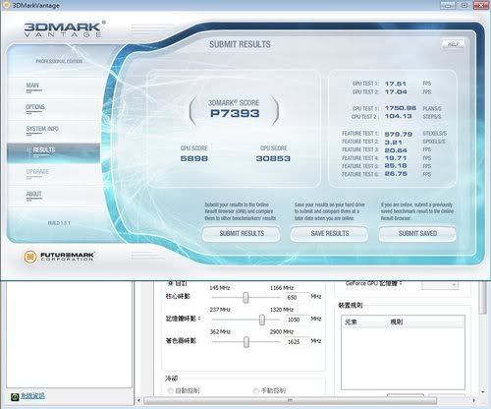Viewport: 491px width, 409px height.
Task: Click the 237 MHz memory clock minimum label
Action: [x=220, y=310]
